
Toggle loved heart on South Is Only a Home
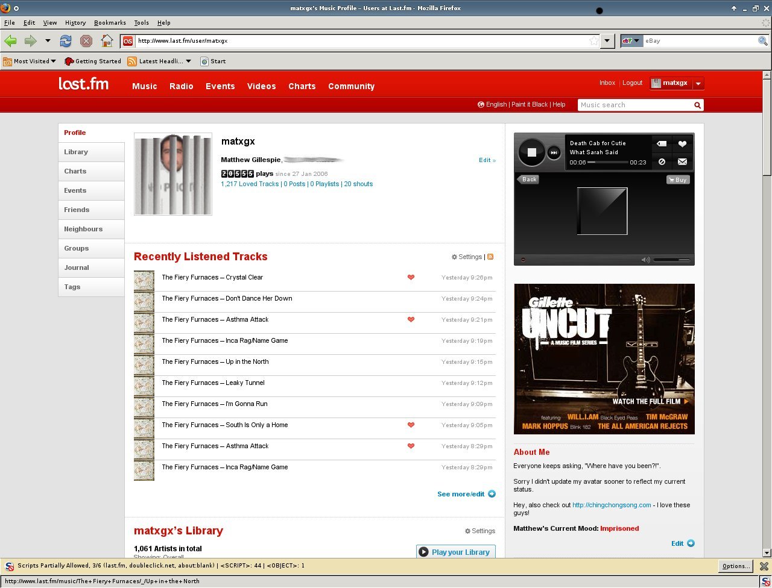411,425
